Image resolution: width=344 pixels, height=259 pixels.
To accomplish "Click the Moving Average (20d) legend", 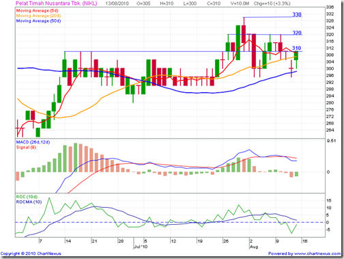I will coord(38,16).
